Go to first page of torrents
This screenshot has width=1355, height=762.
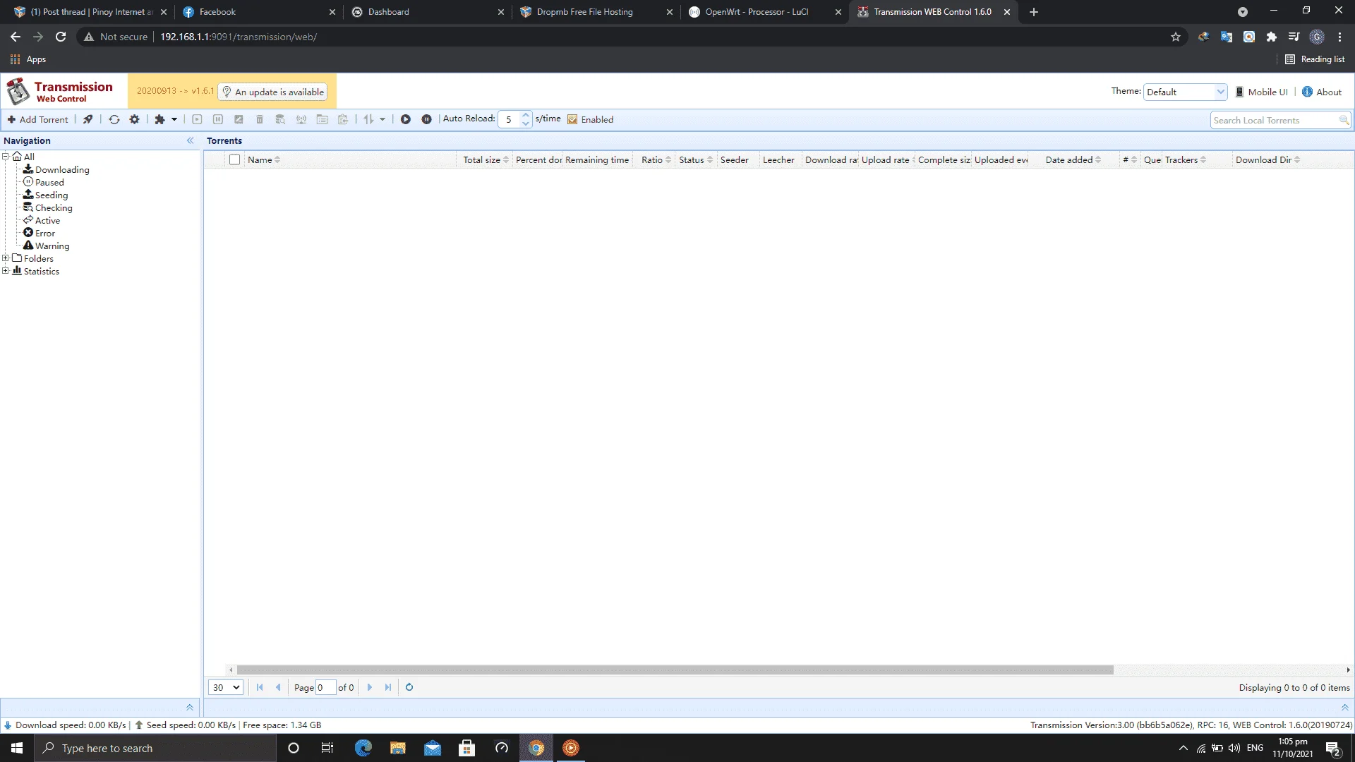pyautogui.click(x=260, y=687)
